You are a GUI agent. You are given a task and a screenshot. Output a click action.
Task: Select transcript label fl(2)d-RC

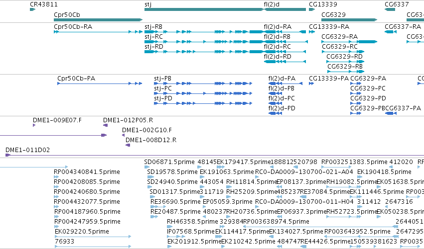tap(277, 47)
